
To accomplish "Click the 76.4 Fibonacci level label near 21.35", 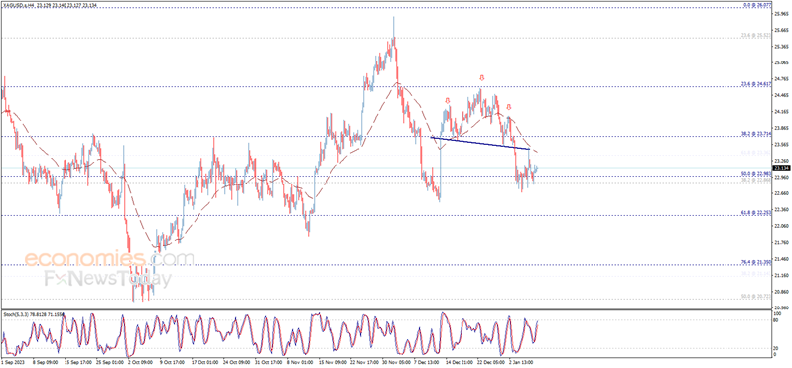I will click(x=757, y=262).
